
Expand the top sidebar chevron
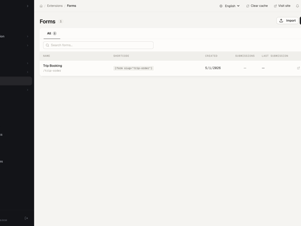click(x=27, y=6)
